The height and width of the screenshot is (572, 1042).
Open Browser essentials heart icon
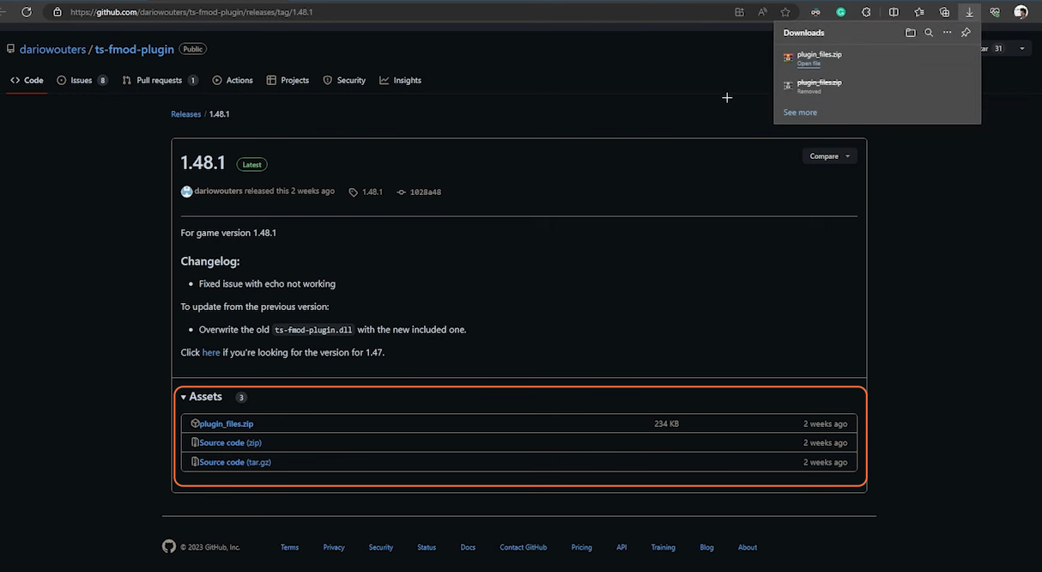click(x=995, y=12)
